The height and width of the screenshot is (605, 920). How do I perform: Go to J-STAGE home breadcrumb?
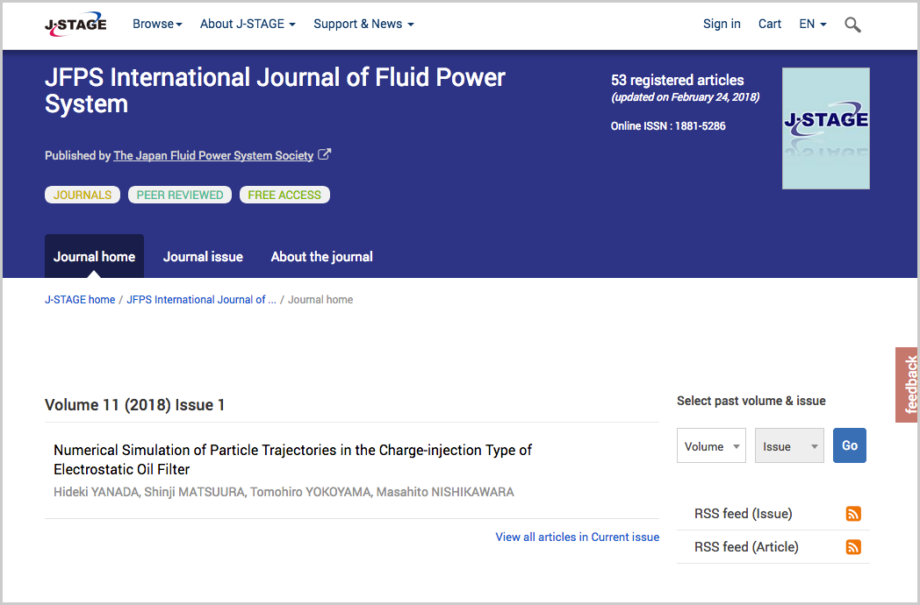80,300
